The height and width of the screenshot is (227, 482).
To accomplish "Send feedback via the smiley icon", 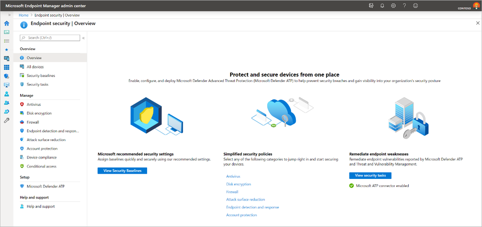I will coord(415,5).
